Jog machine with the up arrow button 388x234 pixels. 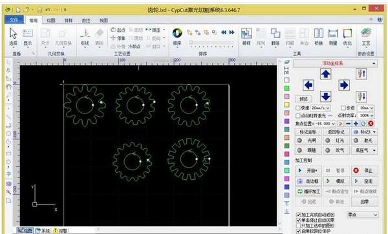coord(326,73)
